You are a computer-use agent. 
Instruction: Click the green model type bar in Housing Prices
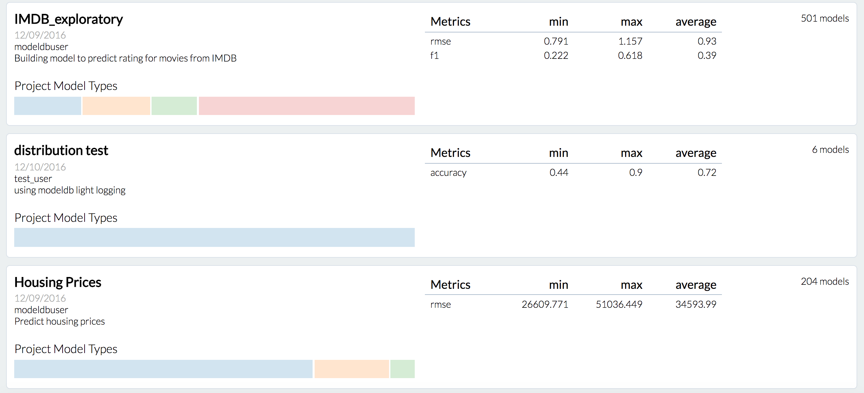[x=402, y=369]
